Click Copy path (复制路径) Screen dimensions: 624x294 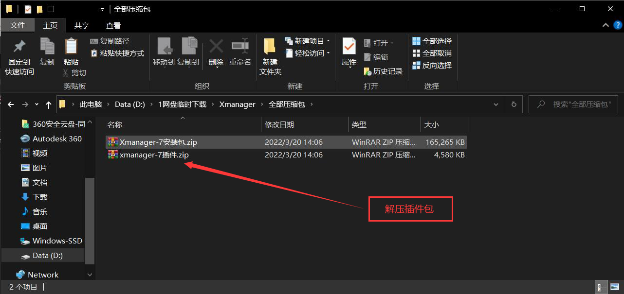(110, 41)
